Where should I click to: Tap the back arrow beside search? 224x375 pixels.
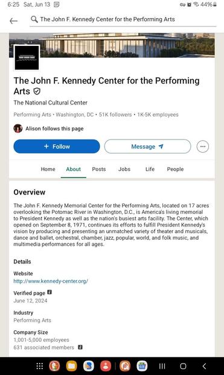[x=13, y=21]
